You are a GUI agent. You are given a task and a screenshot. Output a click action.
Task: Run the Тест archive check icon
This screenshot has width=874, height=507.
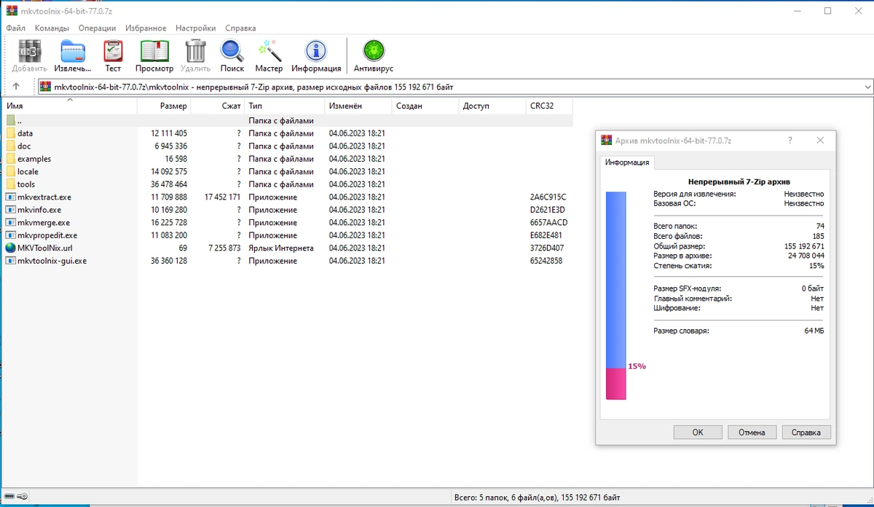pos(113,51)
